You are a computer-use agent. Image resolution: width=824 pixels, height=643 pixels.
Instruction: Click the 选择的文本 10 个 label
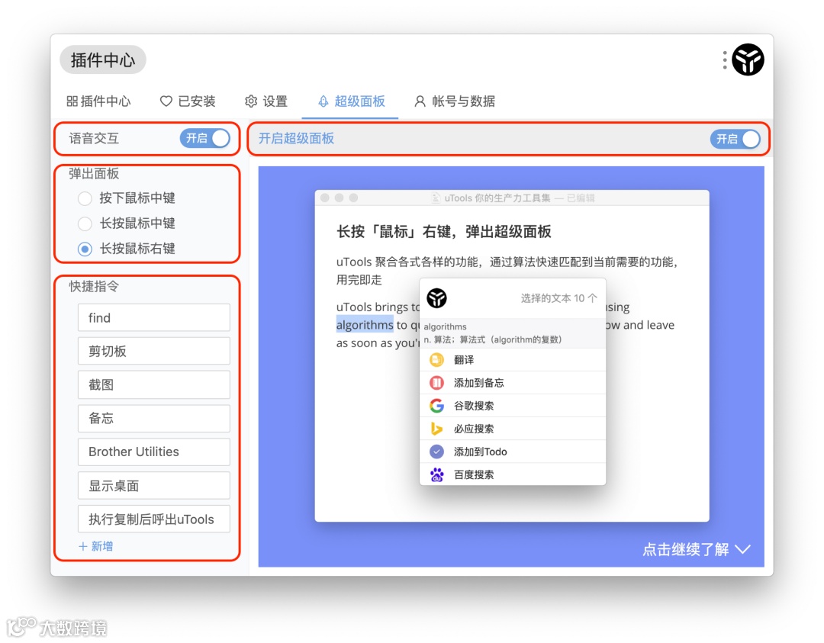pyautogui.click(x=559, y=298)
